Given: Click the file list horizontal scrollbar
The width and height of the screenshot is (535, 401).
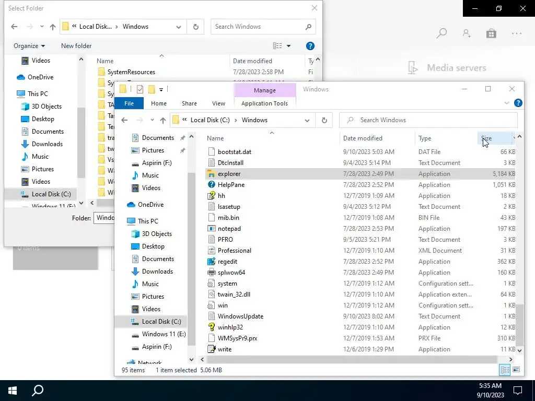Looking at the screenshot, I should [352, 359].
